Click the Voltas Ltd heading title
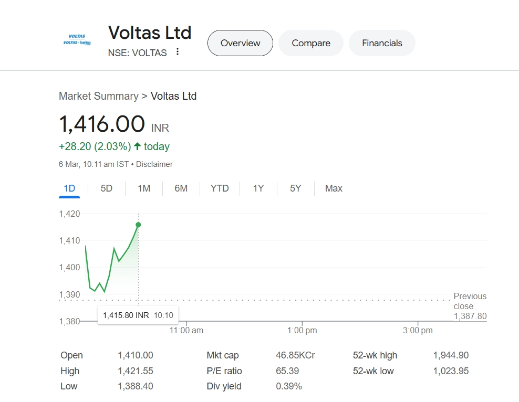Screen dimensions: 519x402 [x=150, y=33]
